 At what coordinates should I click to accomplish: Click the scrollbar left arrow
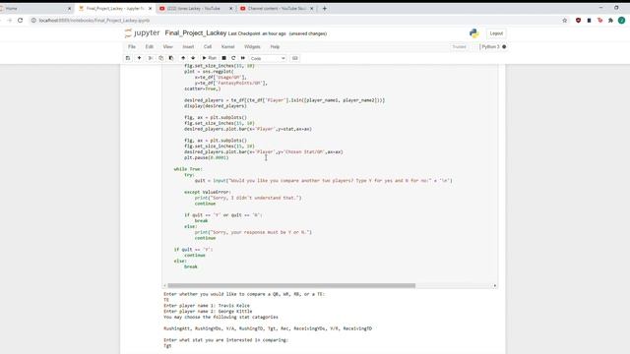coord(164,286)
